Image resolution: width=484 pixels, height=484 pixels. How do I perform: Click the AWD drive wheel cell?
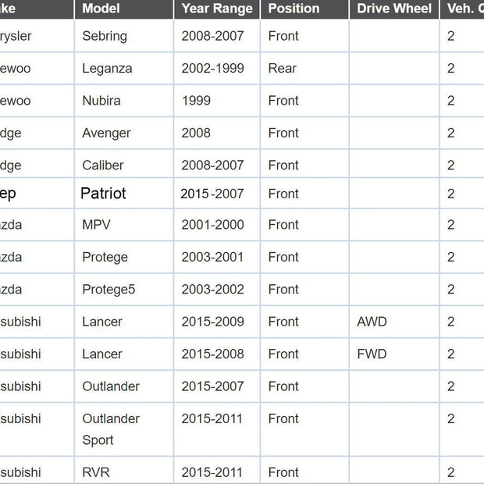pyautogui.click(x=394, y=322)
